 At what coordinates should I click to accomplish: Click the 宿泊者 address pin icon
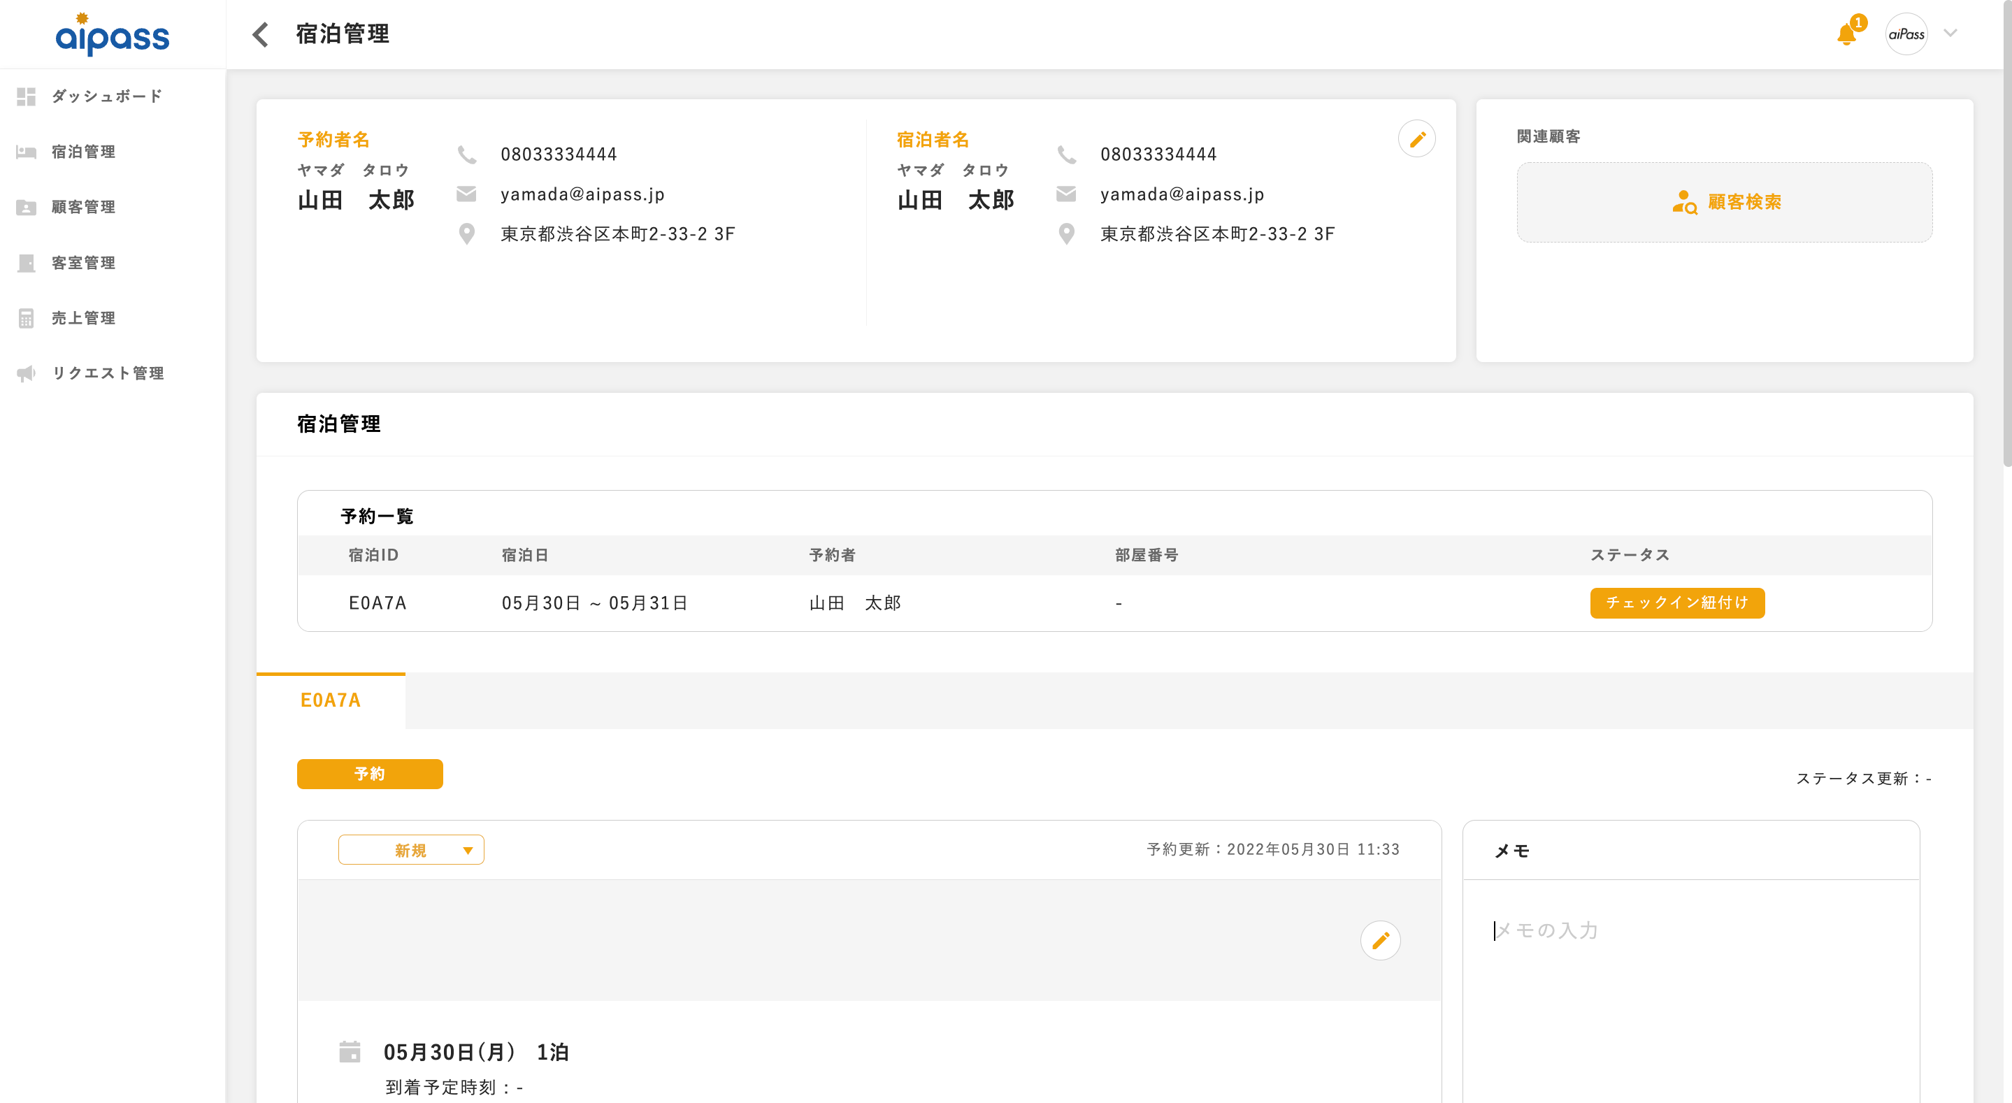click(1066, 233)
